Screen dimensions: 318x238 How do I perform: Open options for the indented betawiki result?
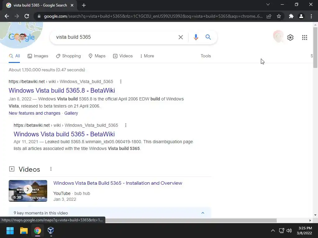[126, 125]
